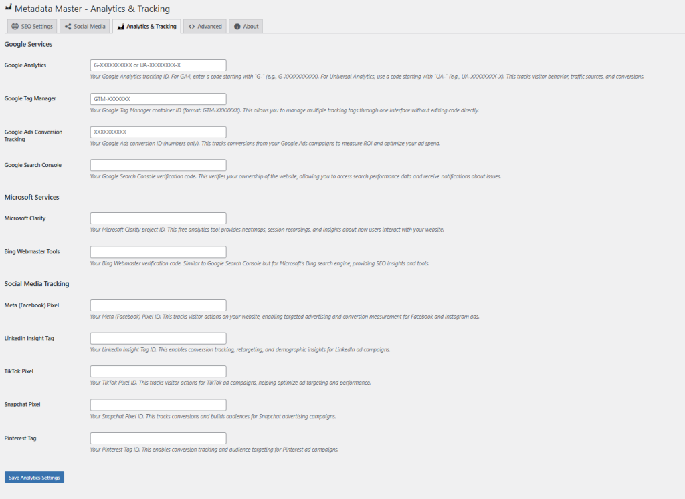The width and height of the screenshot is (685, 499).
Task: Focus the Snapchat Pixel input field
Action: click(x=158, y=405)
